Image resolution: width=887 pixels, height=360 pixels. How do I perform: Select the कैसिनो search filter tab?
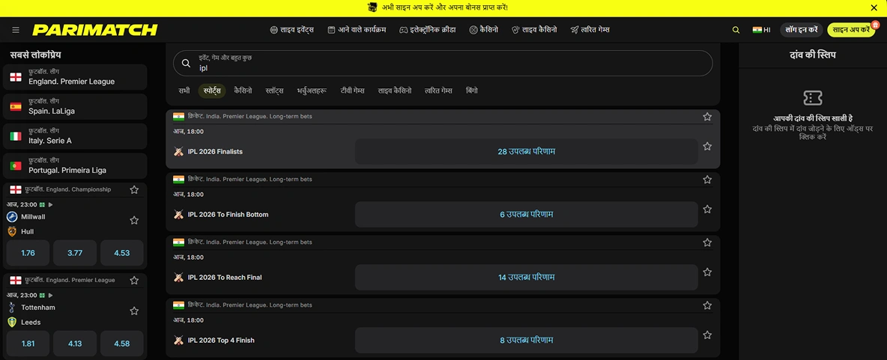tap(243, 91)
